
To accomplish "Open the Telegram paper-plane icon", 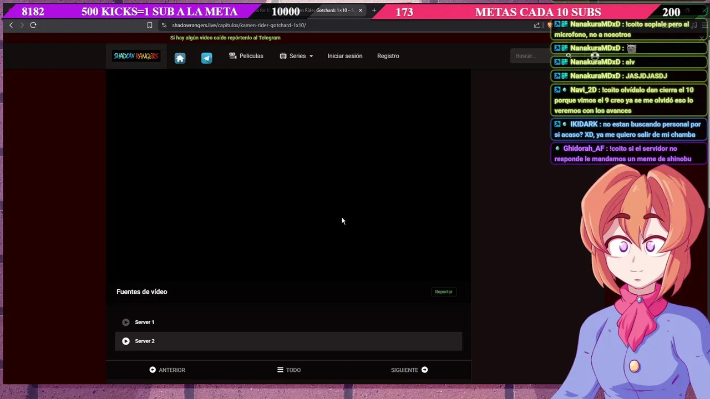I will coord(206,58).
